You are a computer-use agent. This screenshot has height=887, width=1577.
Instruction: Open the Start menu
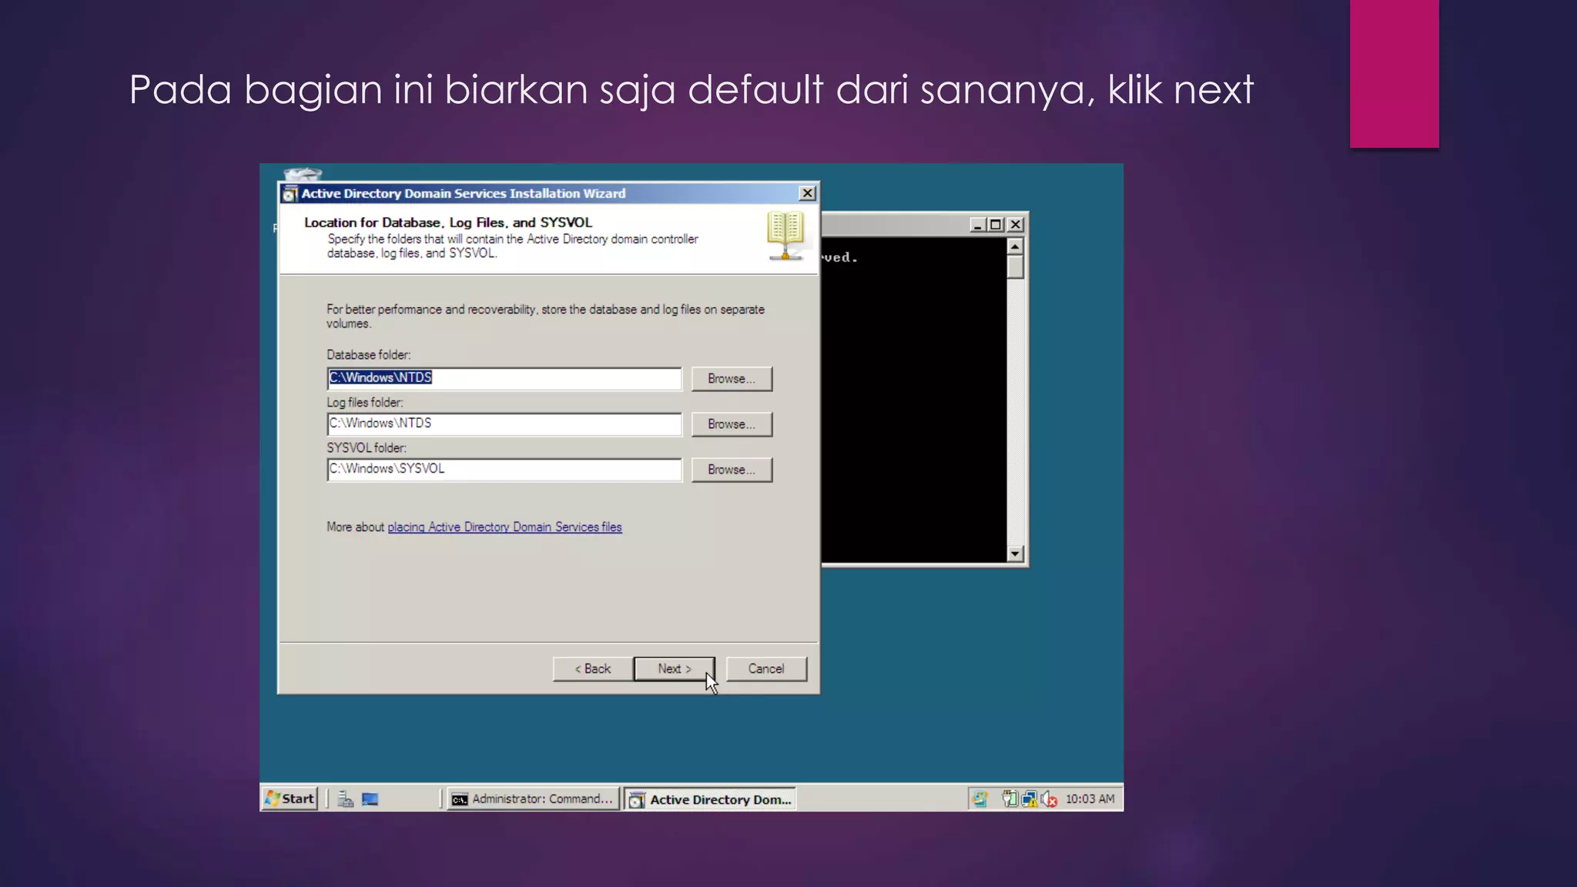coord(290,798)
